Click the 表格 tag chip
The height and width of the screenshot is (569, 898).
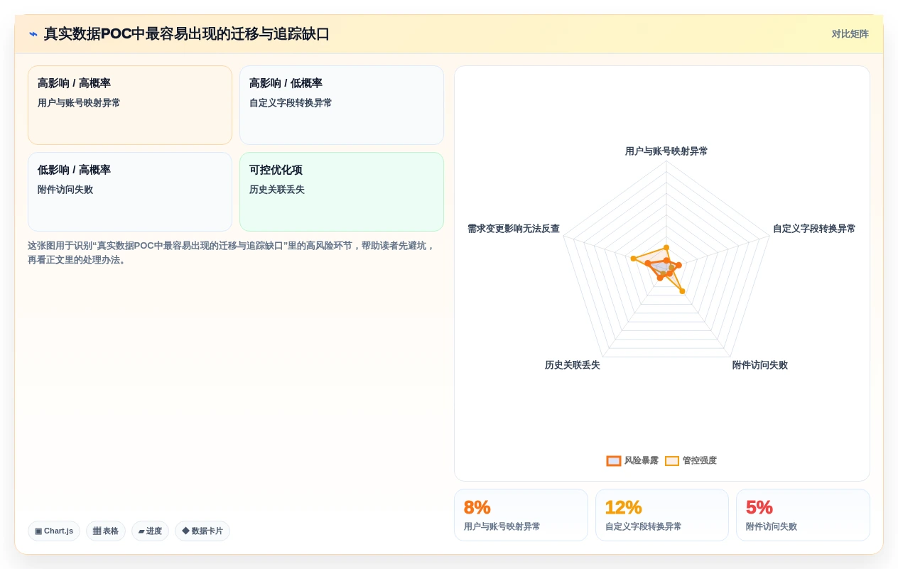tap(106, 531)
